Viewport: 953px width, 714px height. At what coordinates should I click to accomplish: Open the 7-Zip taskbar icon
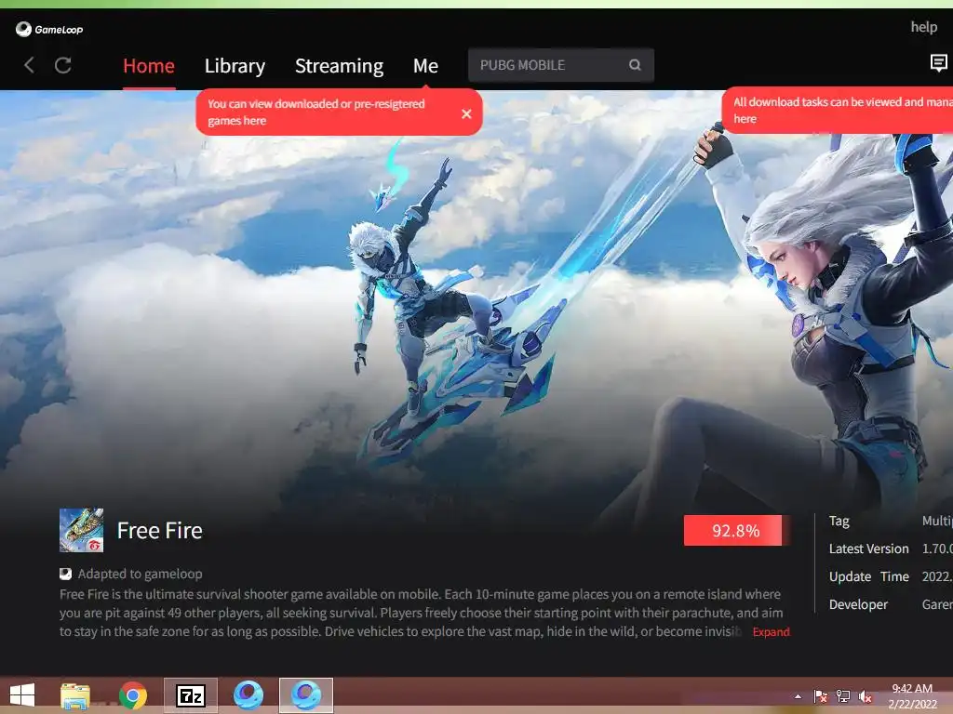190,695
